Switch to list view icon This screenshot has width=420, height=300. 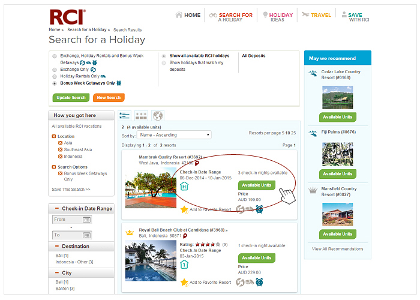125,116
